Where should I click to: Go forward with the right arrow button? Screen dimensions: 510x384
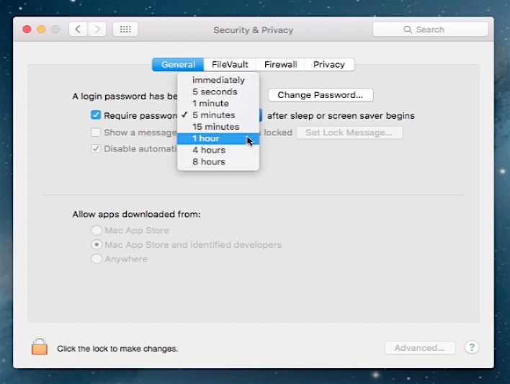point(97,30)
